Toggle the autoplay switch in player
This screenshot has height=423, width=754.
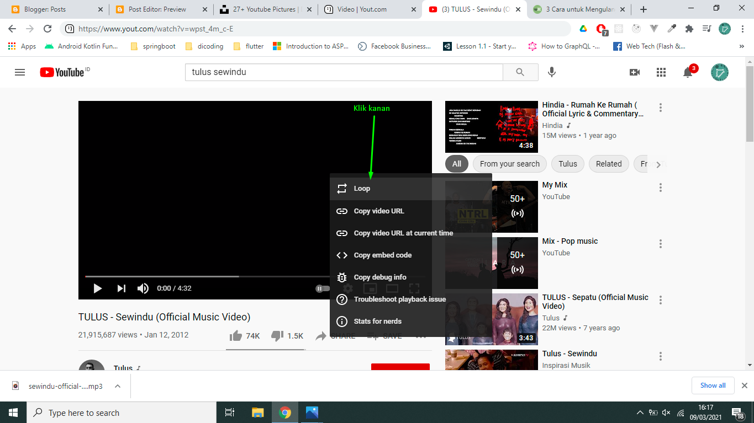322,288
